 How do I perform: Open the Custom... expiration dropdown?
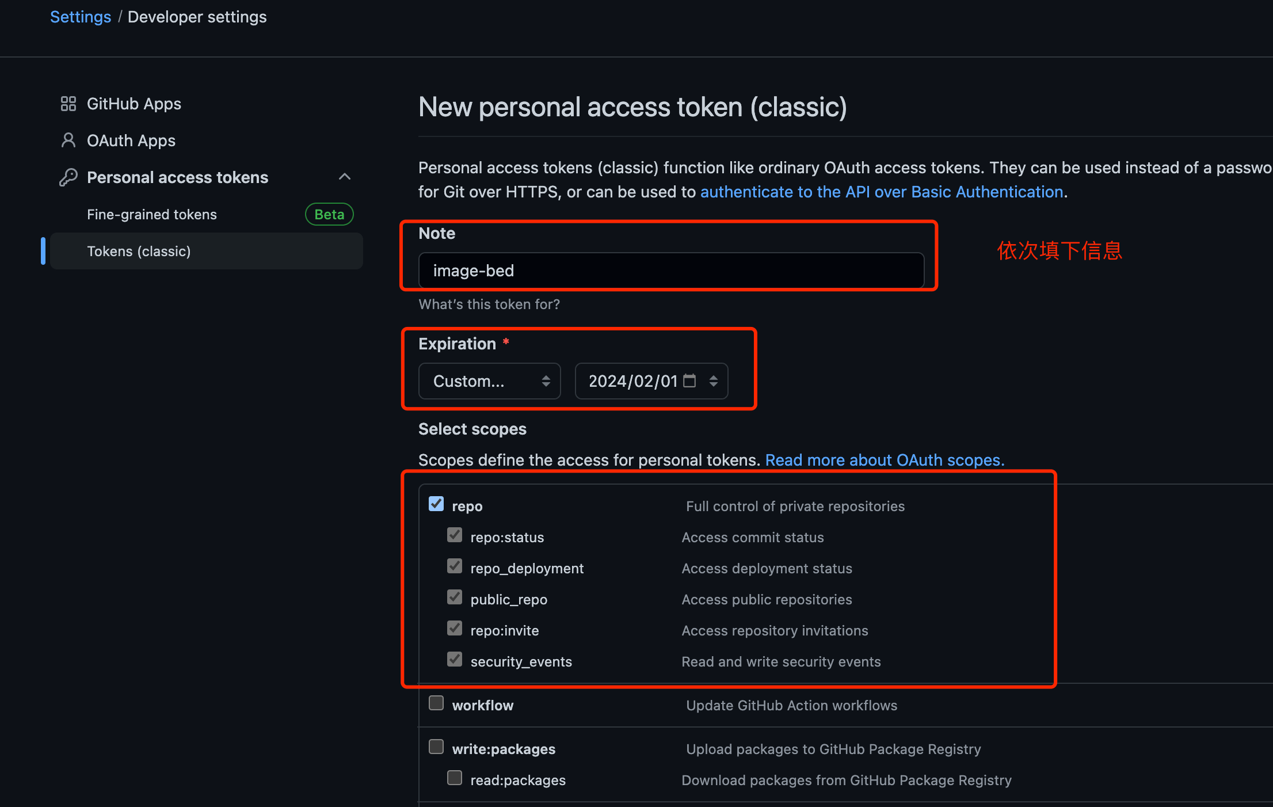489,381
